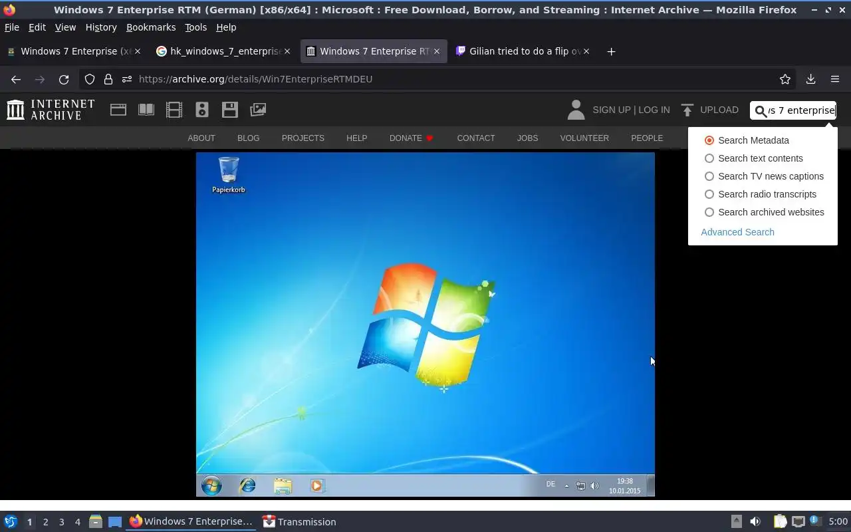Close the hk_windows_7_enterprise tab

287,51
